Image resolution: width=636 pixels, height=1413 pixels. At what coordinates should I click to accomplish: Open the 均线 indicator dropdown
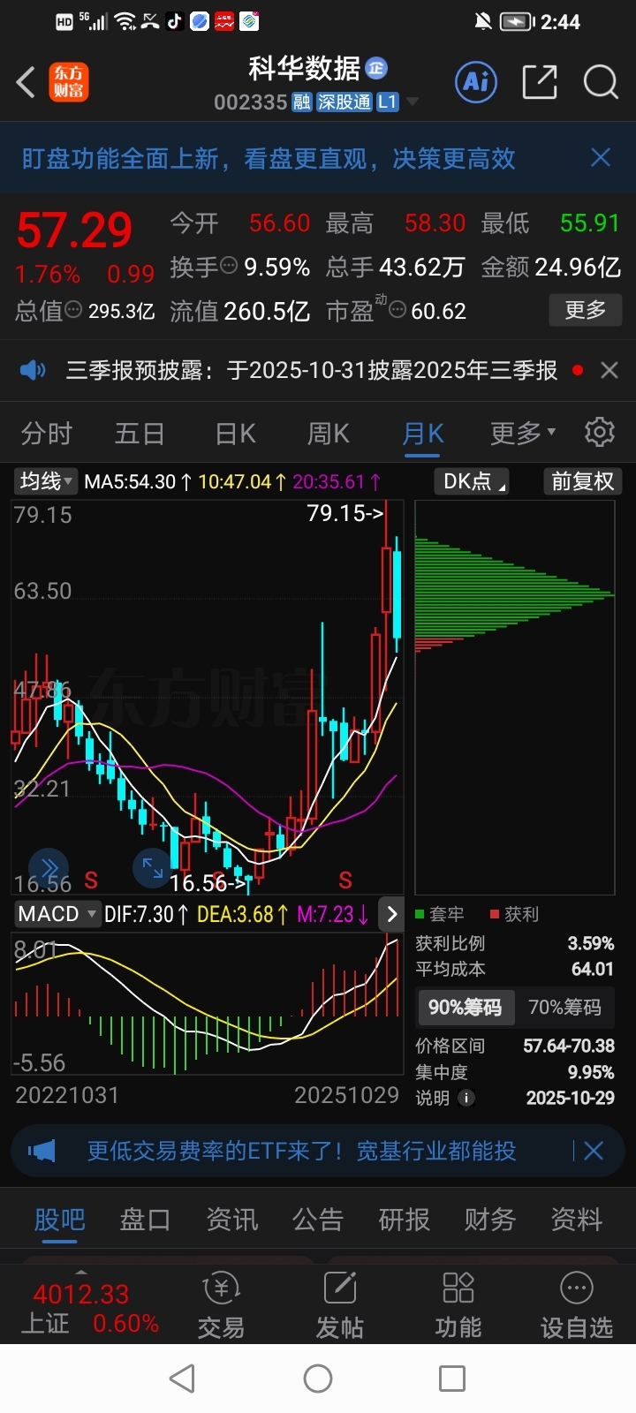(x=46, y=481)
